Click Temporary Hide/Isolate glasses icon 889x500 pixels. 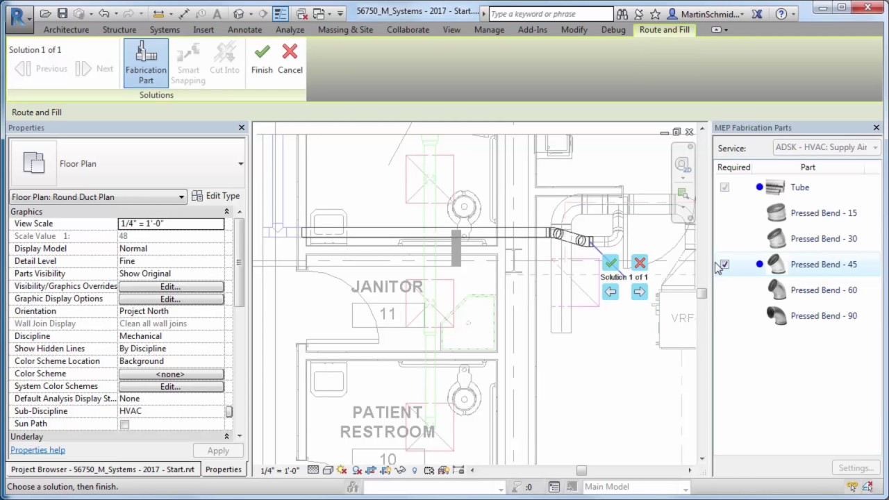[401, 470]
